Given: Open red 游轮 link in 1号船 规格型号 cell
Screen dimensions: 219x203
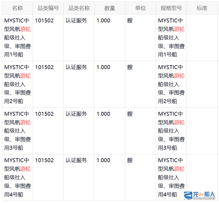Looking at the screenshot, I should pos(179,29).
